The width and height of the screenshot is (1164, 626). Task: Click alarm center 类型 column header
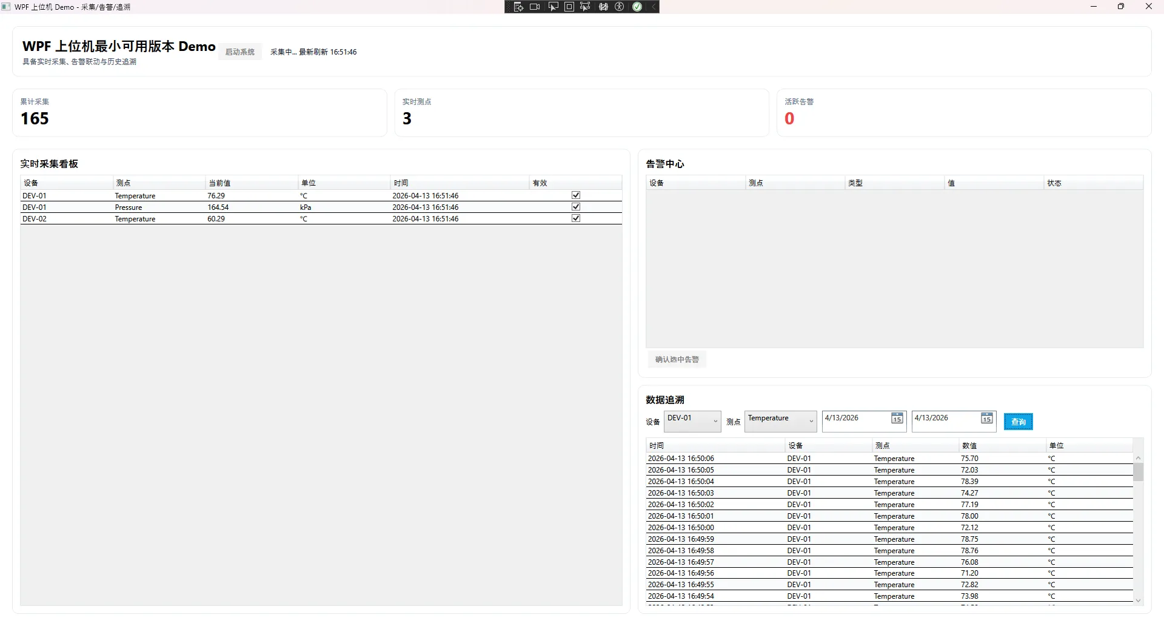click(895, 183)
